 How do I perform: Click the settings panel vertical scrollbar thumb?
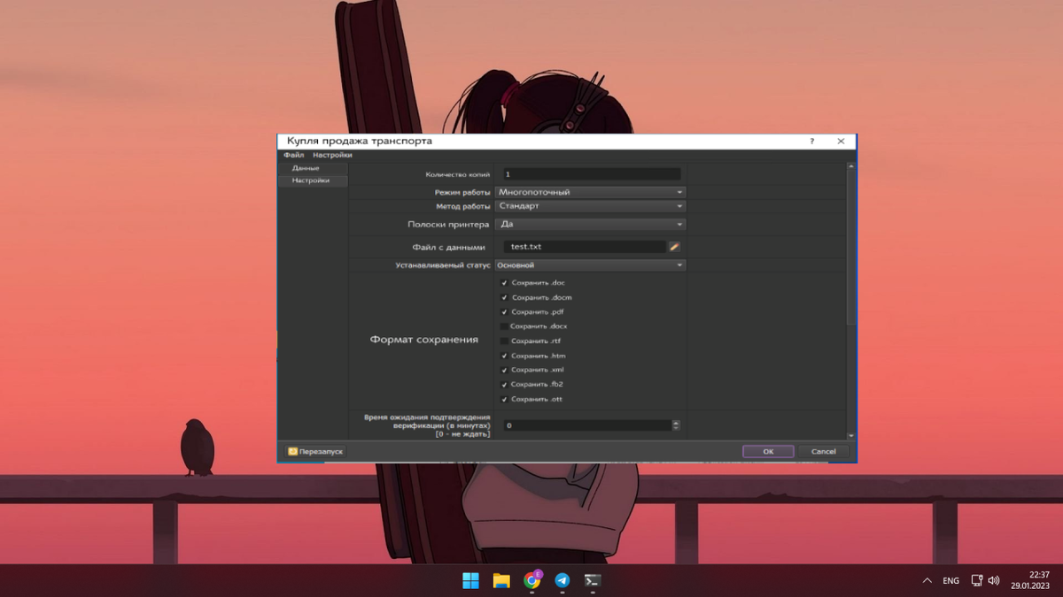[x=851, y=248]
